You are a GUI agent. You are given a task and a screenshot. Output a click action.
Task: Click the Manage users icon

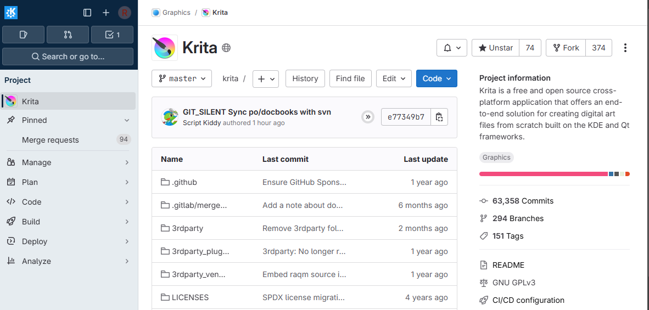(11, 162)
